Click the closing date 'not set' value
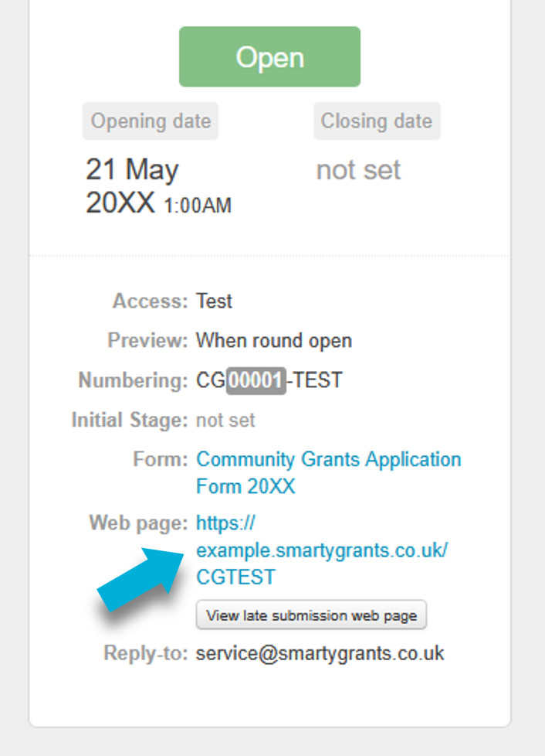This screenshot has height=756, width=545. 358,170
